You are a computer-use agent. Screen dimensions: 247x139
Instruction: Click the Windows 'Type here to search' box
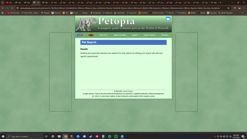click(25, 137)
